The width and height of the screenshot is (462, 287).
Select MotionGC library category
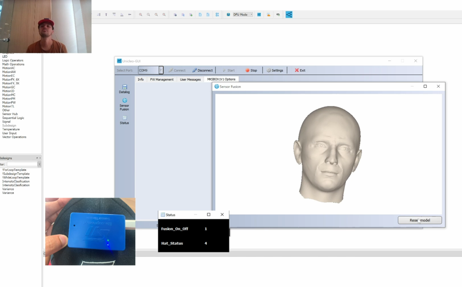click(8, 87)
